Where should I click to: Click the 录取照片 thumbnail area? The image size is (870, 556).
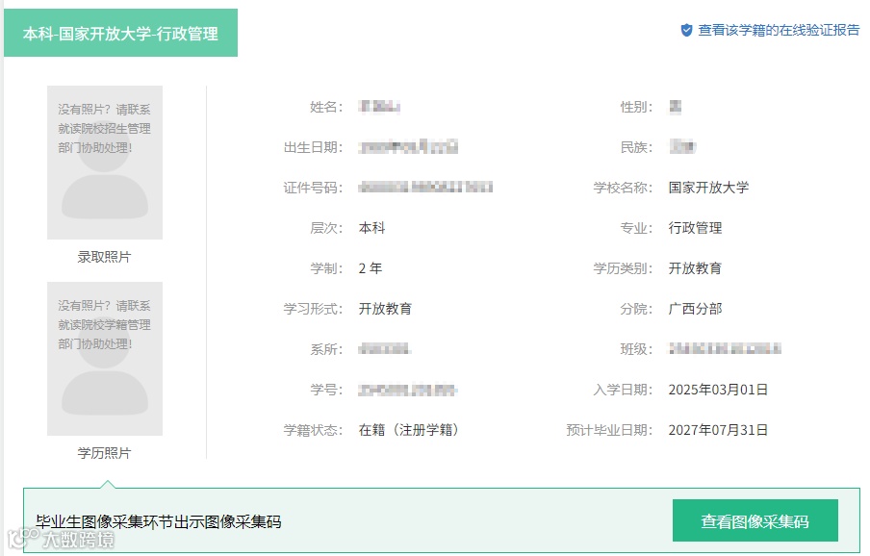[104, 164]
